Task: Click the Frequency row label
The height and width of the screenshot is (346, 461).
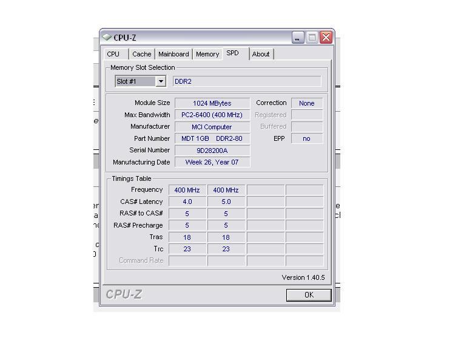Action: 147,190
